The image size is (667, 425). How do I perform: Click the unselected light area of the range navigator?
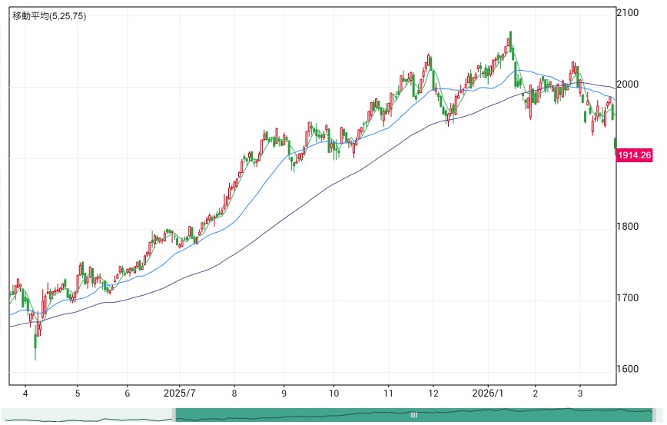click(87, 415)
